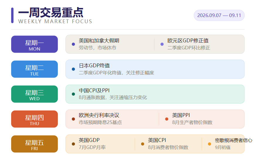Viewport: 263px width, 161px height.
Task: Click the description 劳动节，市场休市
Action: [x=97, y=48]
